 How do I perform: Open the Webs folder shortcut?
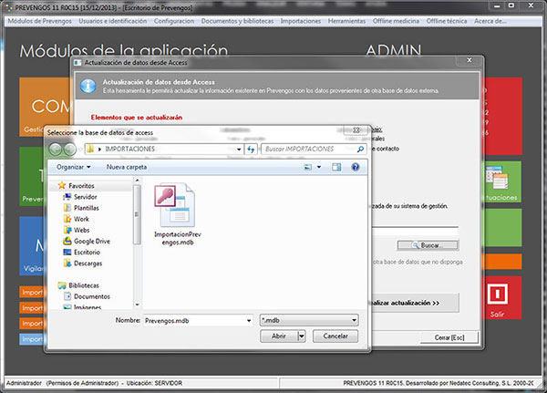coord(81,231)
